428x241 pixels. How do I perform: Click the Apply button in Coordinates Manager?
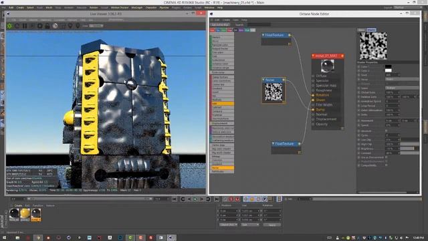click(x=272, y=225)
